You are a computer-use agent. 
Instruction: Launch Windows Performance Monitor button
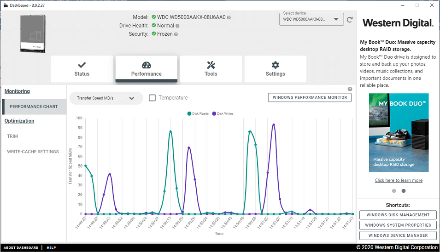310,97
